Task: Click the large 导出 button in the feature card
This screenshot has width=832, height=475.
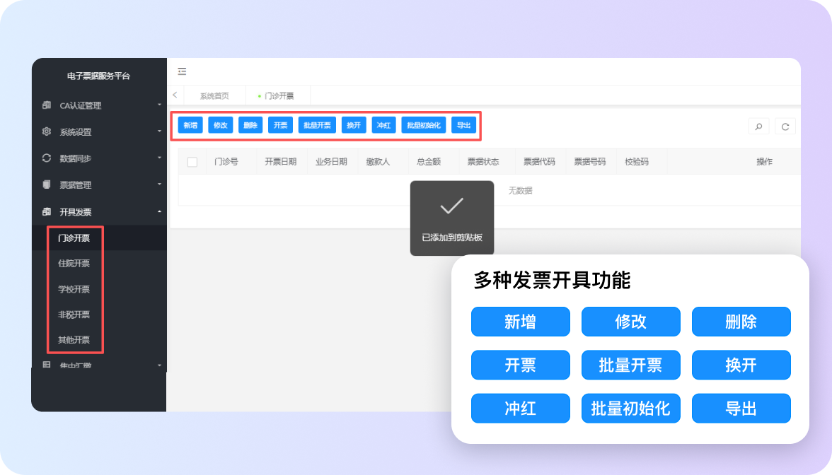Action: (x=741, y=409)
